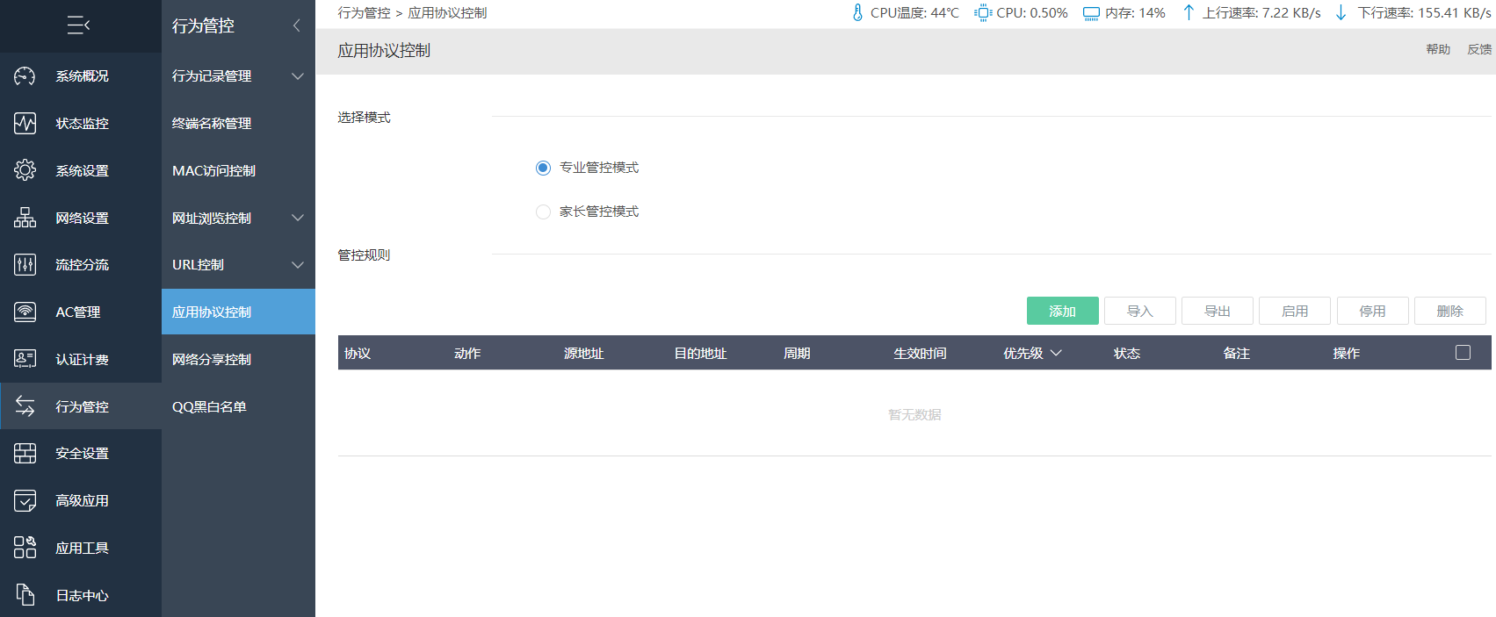Click the 状态 column header
This screenshot has width=1496, height=617.
pyautogui.click(x=1126, y=353)
